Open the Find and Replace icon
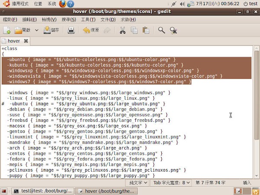Viewport: 260px width, 195px height. pos(173,30)
